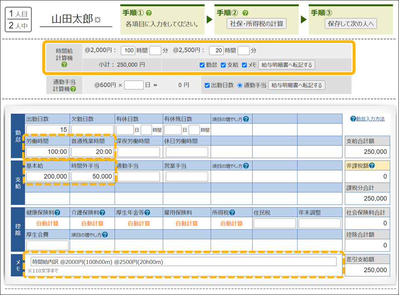Click the help icon next to 手順①

click(x=149, y=13)
